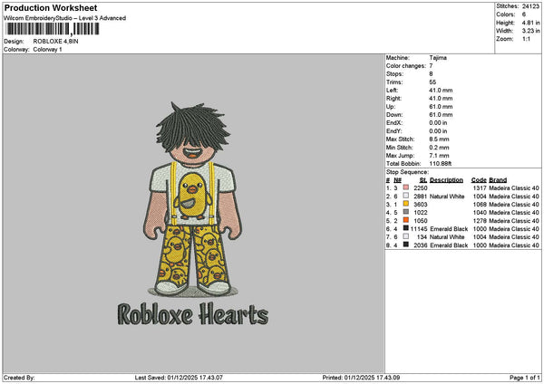
Task: Click the stitch count '11145' in stop 6
Action: (x=419, y=229)
